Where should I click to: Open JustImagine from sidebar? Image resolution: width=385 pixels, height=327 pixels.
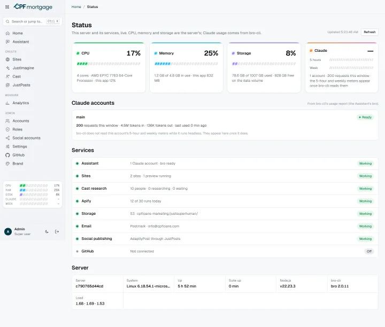pyautogui.click(x=33, y=68)
